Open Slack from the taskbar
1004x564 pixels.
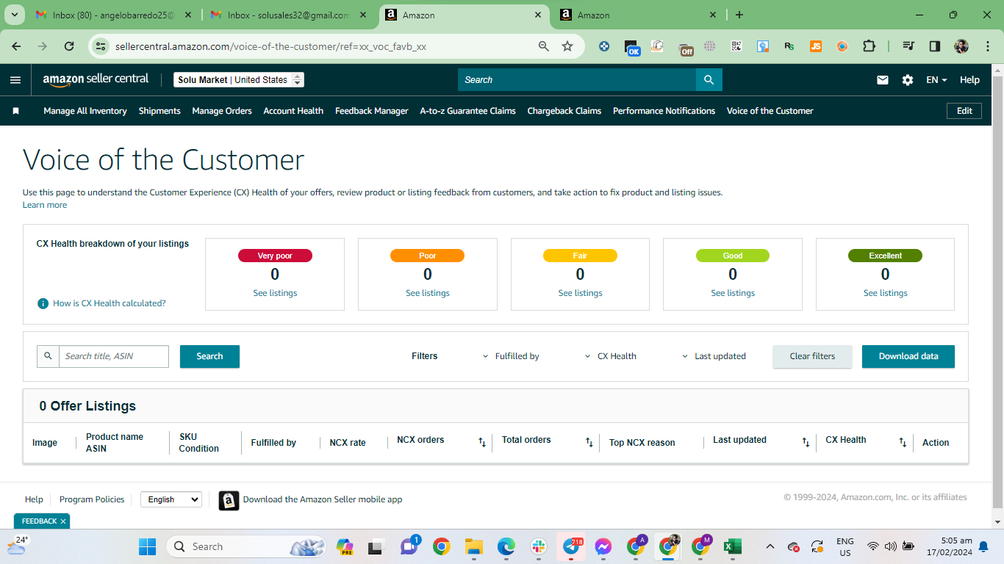click(539, 547)
